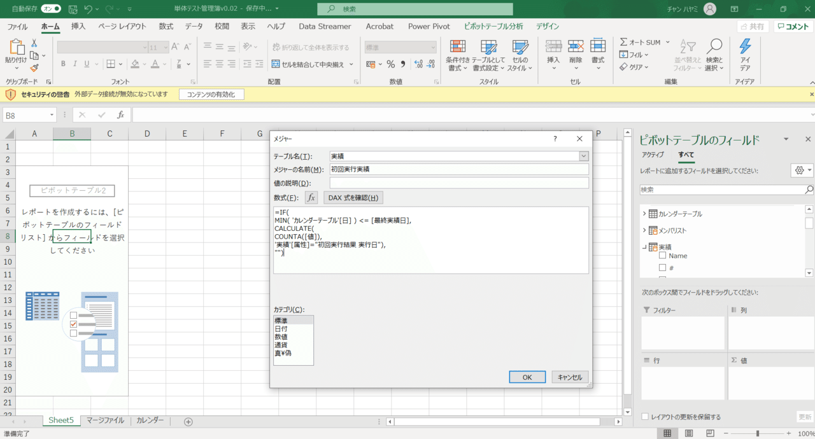Open the AutoSum (オート SUM) dropdown arrow

coord(668,43)
